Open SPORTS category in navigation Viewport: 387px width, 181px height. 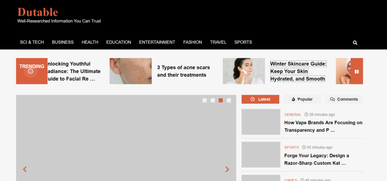click(x=243, y=42)
